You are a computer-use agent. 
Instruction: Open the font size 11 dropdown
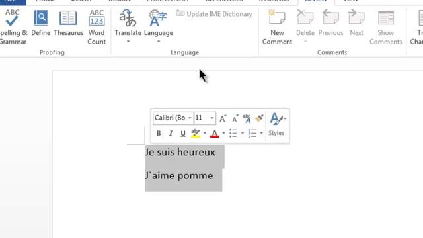pos(211,118)
